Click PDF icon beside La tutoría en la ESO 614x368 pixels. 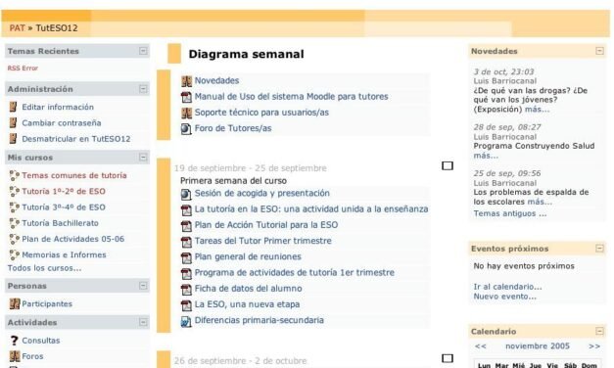(x=186, y=209)
